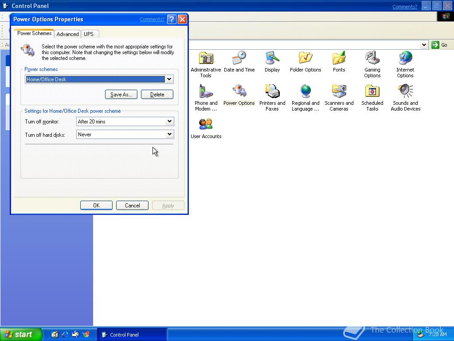Click the Delete button
454x341 pixels.
click(157, 95)
